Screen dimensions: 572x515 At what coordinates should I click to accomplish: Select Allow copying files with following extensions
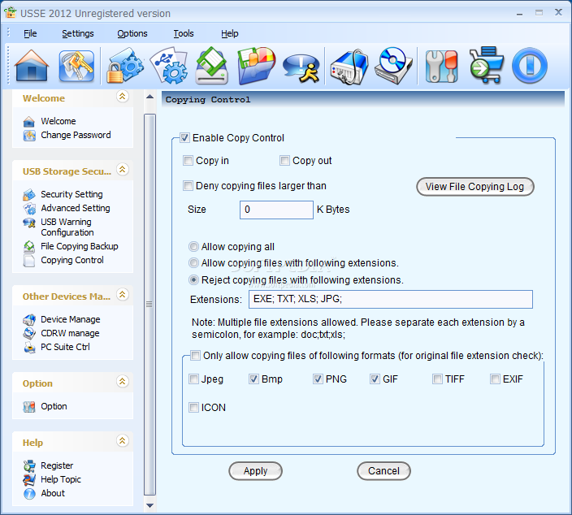click(193, 263)
